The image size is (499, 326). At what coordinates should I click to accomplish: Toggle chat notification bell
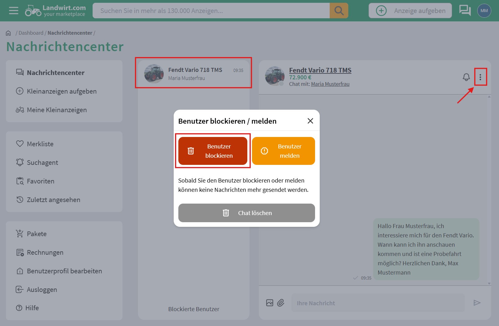click(466, 77)
